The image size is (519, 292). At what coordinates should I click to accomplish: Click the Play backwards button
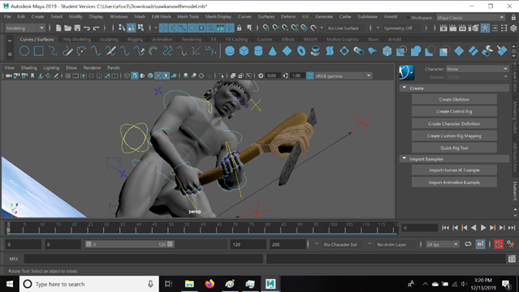click(x=474, y=227)
